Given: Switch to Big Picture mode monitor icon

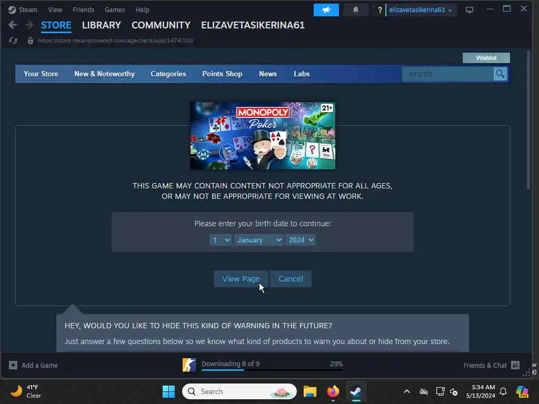Looking at the screenshot, I should [x=469, y=9].
